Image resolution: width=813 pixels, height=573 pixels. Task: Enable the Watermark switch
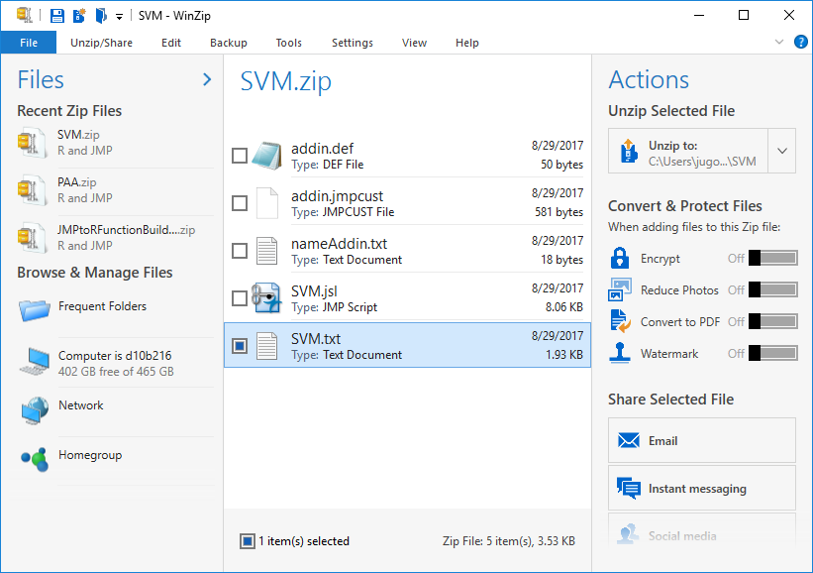(772, 354)
